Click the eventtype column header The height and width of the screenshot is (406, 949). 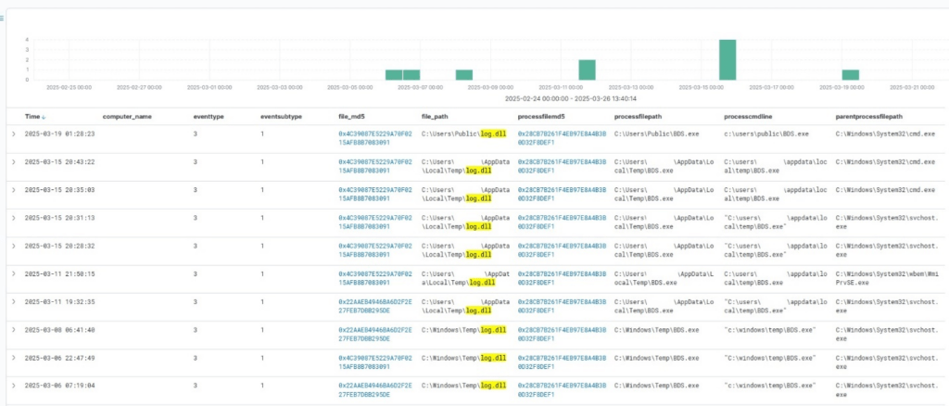(209, 117)
